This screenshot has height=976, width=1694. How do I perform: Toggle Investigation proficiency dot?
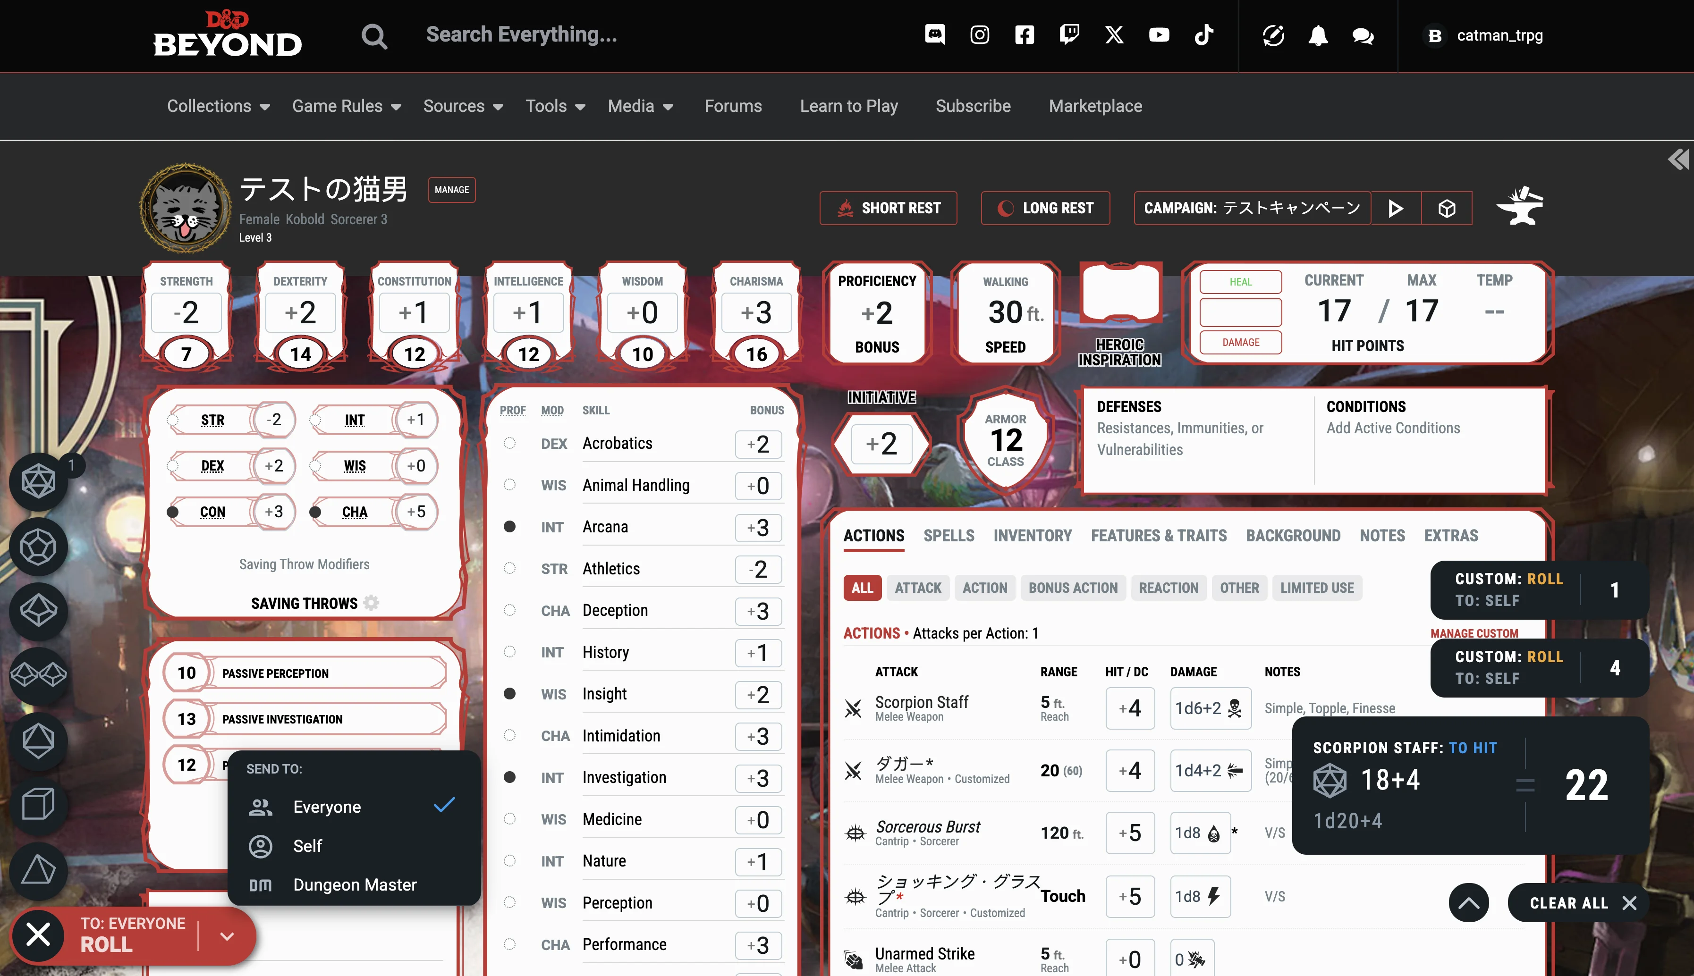[509, 778]
